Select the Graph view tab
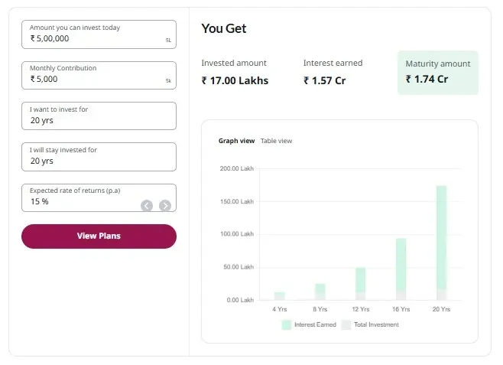The width and height of the screenshot is (503, 365). 236,141
